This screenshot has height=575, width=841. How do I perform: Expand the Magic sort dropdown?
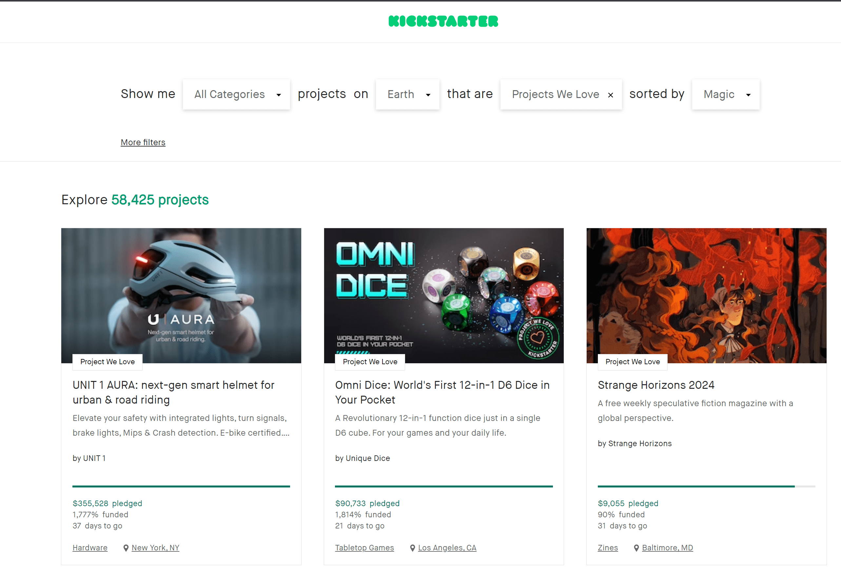pos(725,94)
